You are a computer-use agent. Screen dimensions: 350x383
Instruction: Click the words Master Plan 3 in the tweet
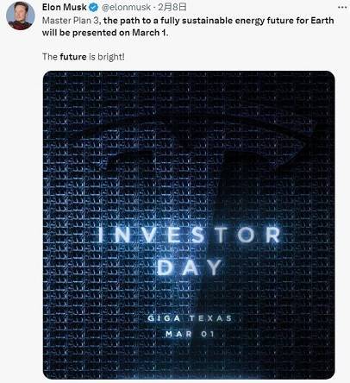pos(70,21)
